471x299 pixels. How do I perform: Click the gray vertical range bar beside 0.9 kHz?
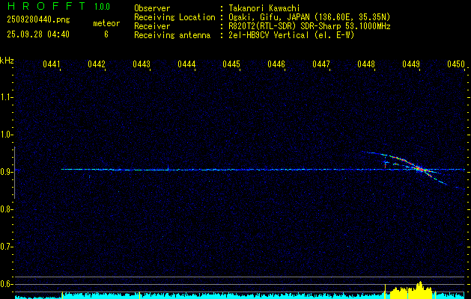(x=14, y=173)
